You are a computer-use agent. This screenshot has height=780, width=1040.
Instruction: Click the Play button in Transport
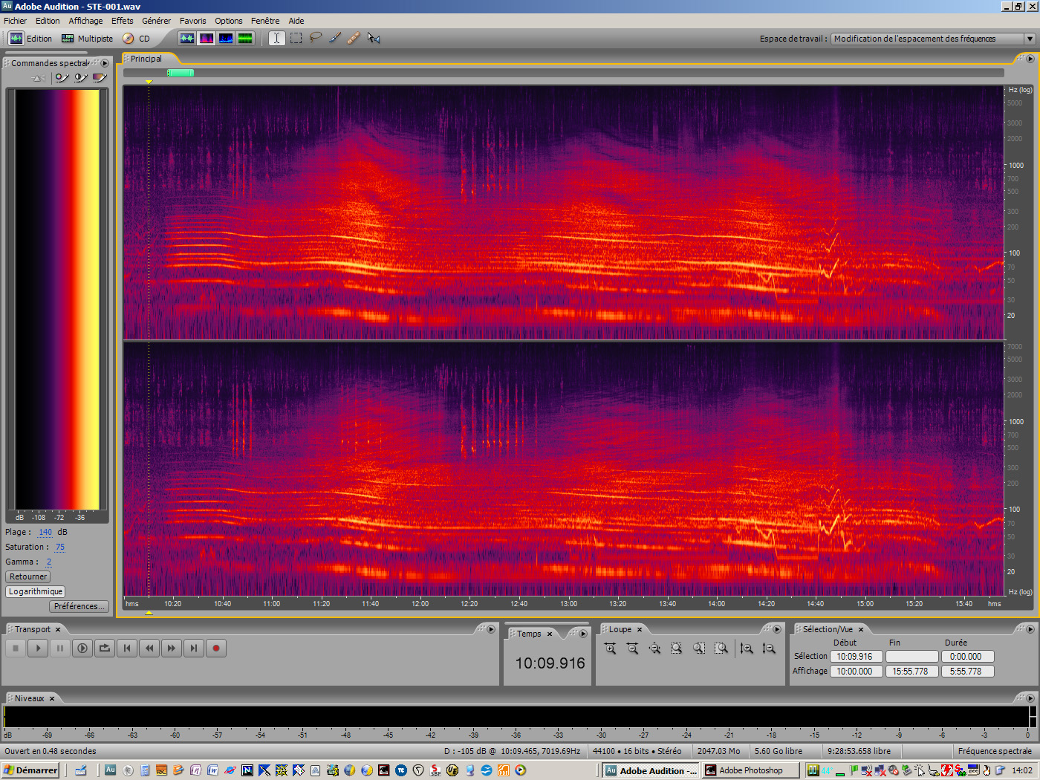[38, 649]
